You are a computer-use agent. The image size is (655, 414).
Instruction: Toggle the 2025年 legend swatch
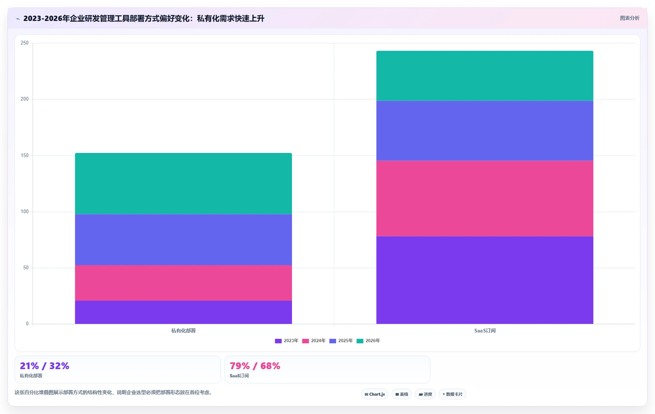333,341
